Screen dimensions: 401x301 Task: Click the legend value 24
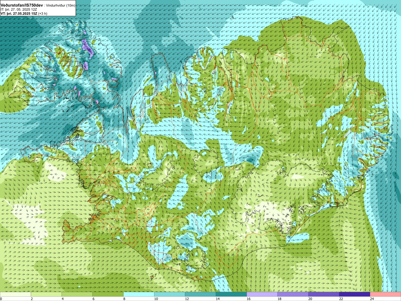tap(372, 299)
